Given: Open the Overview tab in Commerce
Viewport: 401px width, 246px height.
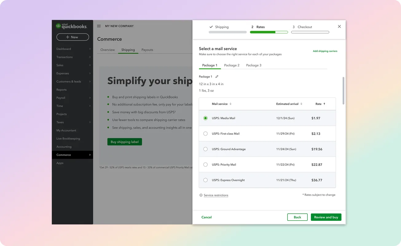Looking at the screenshot, I should click(108, 50).
